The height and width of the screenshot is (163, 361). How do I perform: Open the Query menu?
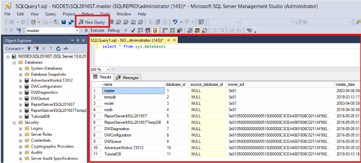[51, 14]
